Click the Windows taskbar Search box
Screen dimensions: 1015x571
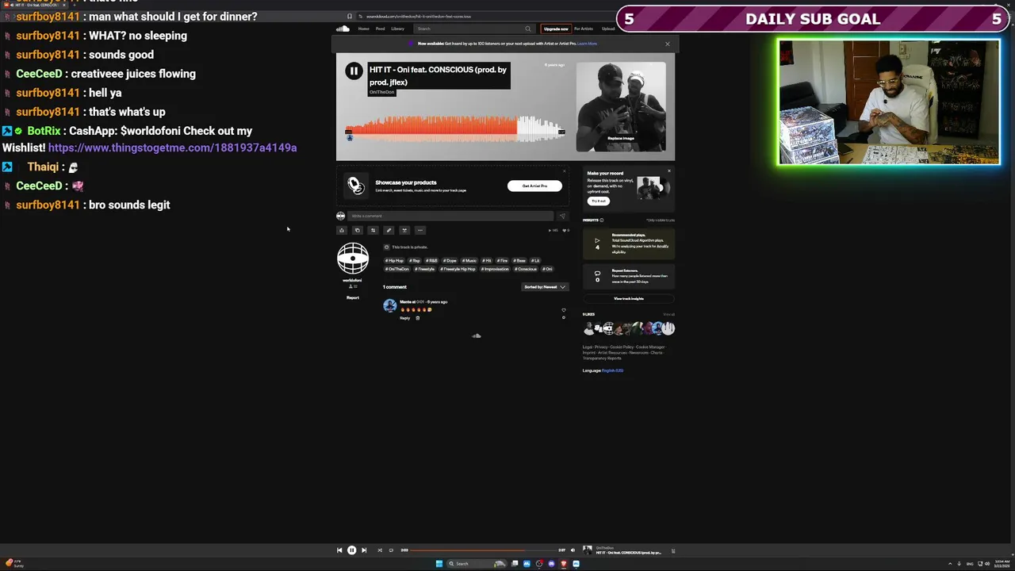[x=477, y=564]
